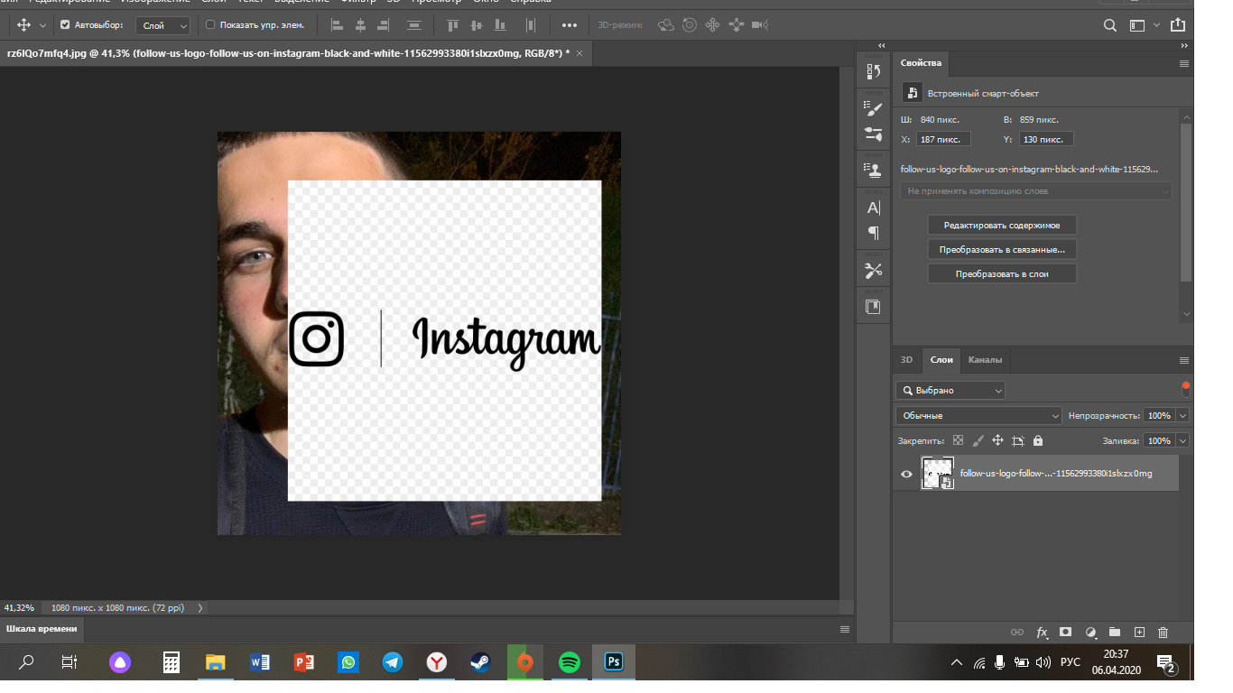Click Преобразовать в слои button
Screen dimensions: 1233x693
point(1002,273)
